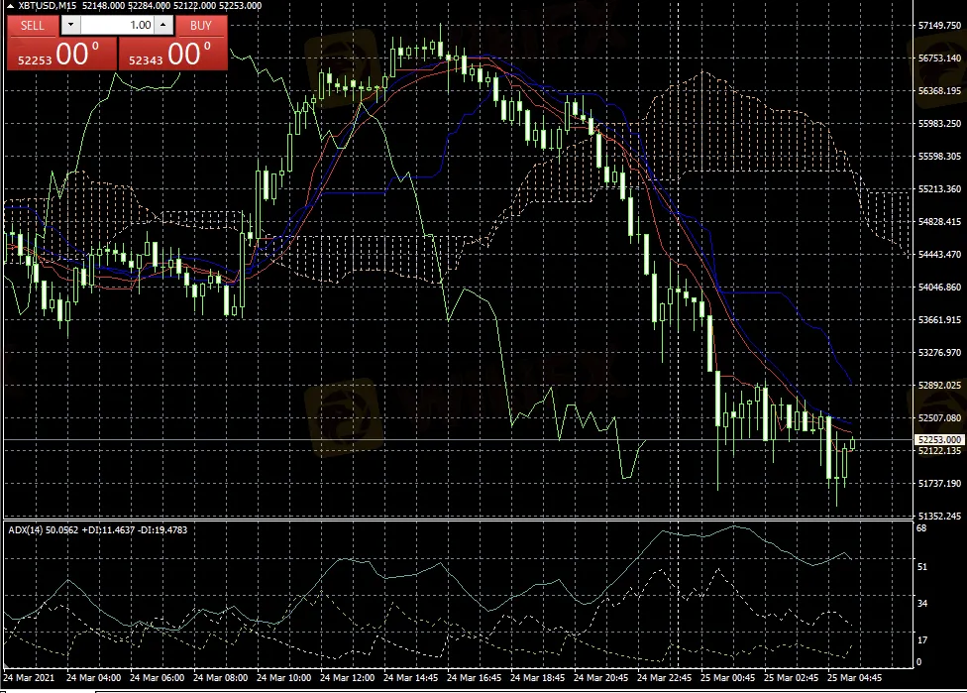
Task: Click the ADX scale value 51
Action: pyautogui.click(x=921, y=566)
